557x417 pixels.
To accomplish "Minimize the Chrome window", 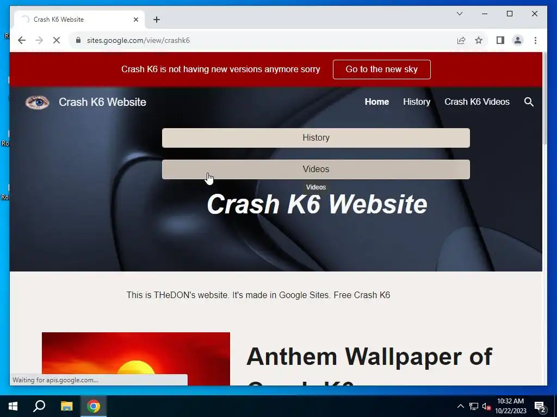I will tap(485, 14).
